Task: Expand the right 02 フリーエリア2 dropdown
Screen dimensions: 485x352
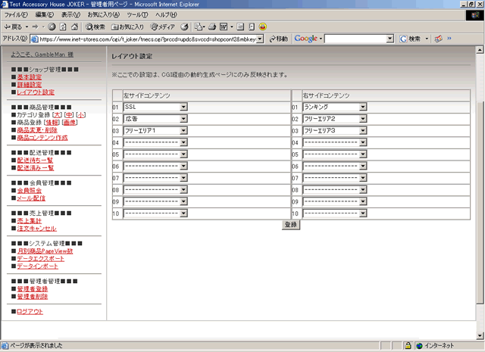Action: tap(363, 119)
